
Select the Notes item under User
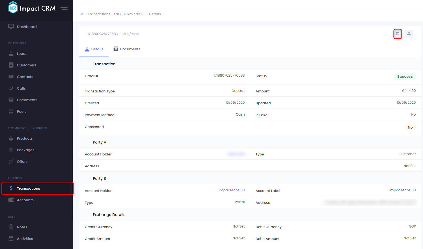point(22,227)
